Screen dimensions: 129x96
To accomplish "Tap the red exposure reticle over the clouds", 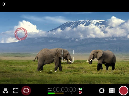I will point(21,34).
